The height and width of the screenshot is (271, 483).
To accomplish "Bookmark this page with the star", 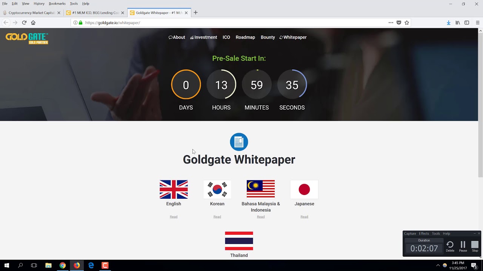I will 407,23.
